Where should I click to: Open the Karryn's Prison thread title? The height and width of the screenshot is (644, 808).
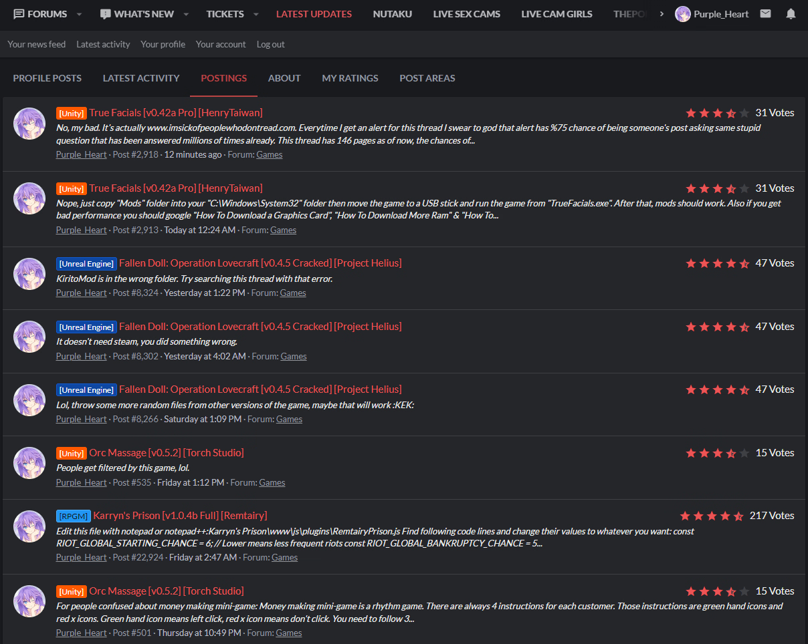coord(180,516)
